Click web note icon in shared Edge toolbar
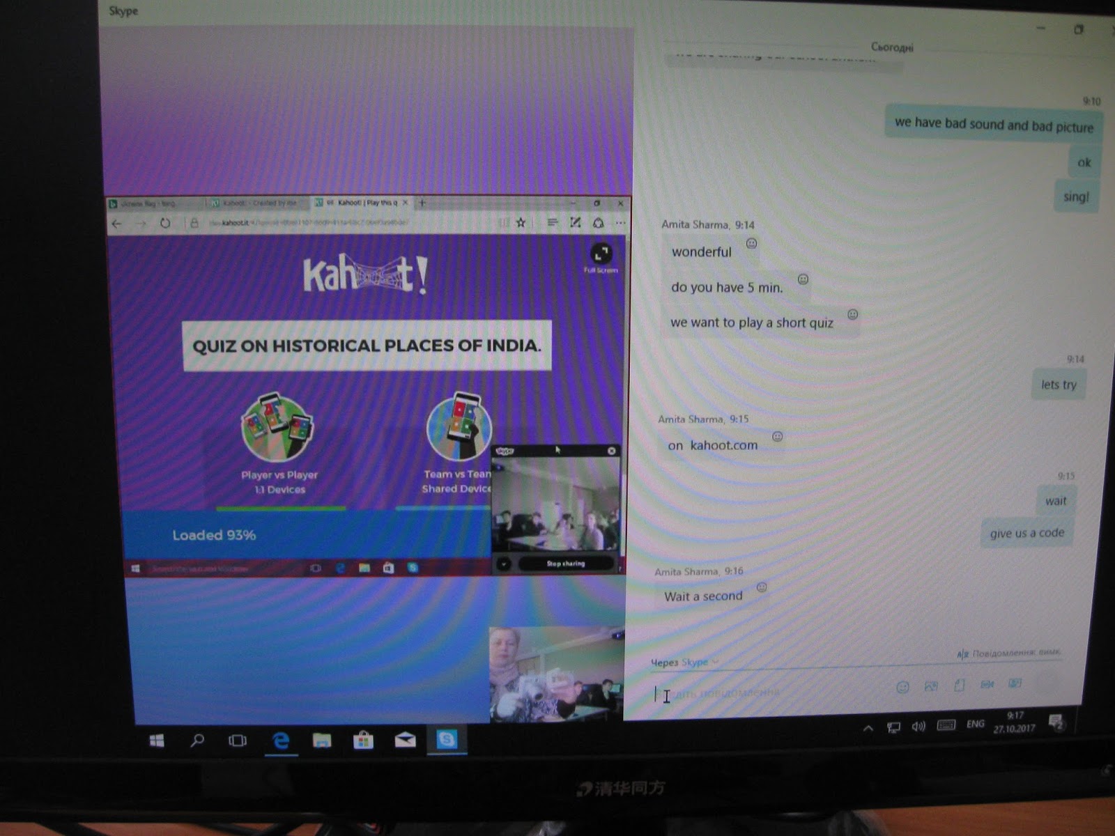 575,222
